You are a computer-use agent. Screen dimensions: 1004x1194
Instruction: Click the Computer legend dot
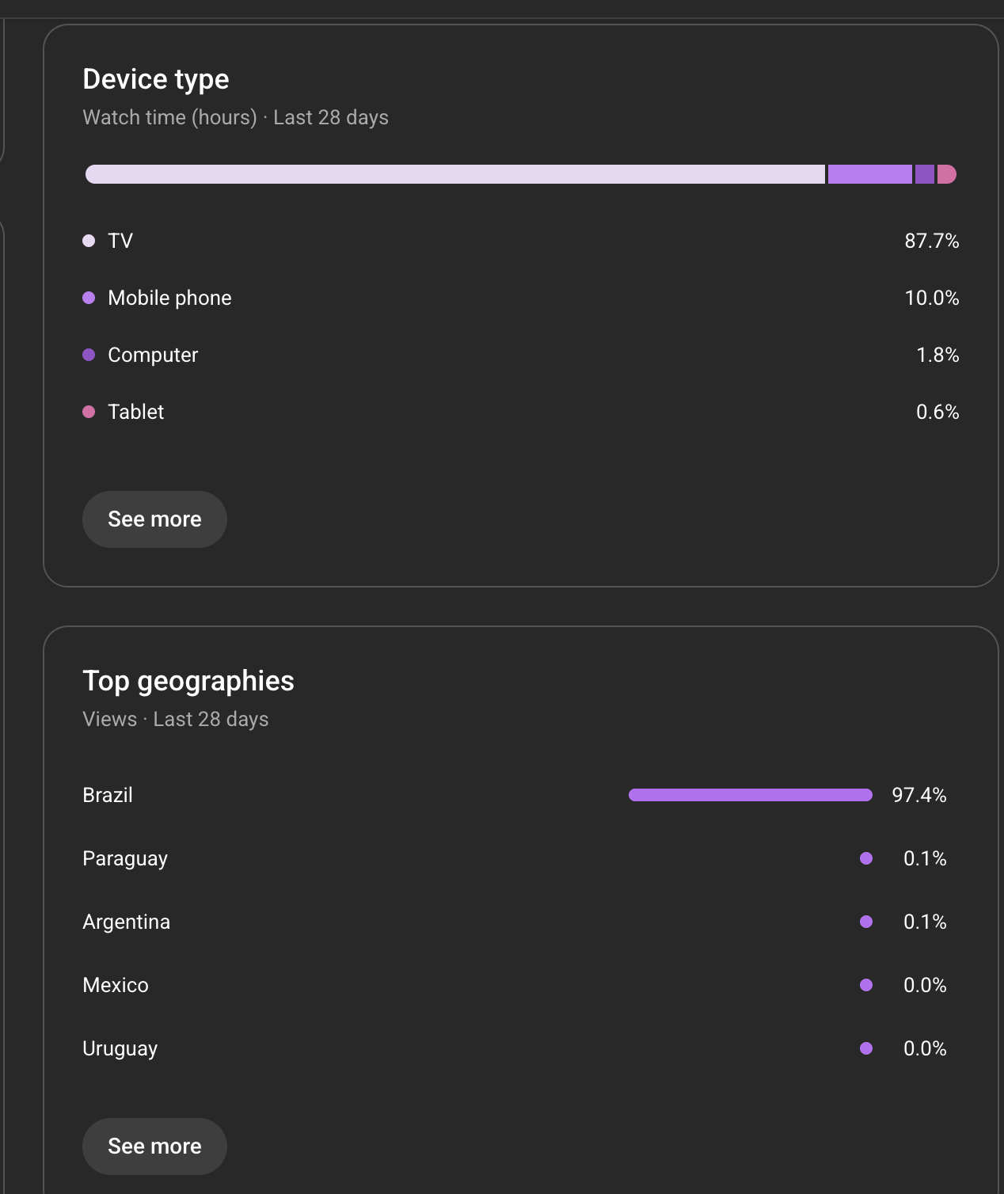[x=89, y=355]
